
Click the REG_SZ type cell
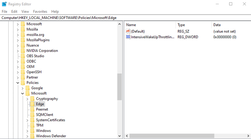[x=183, y=31]
